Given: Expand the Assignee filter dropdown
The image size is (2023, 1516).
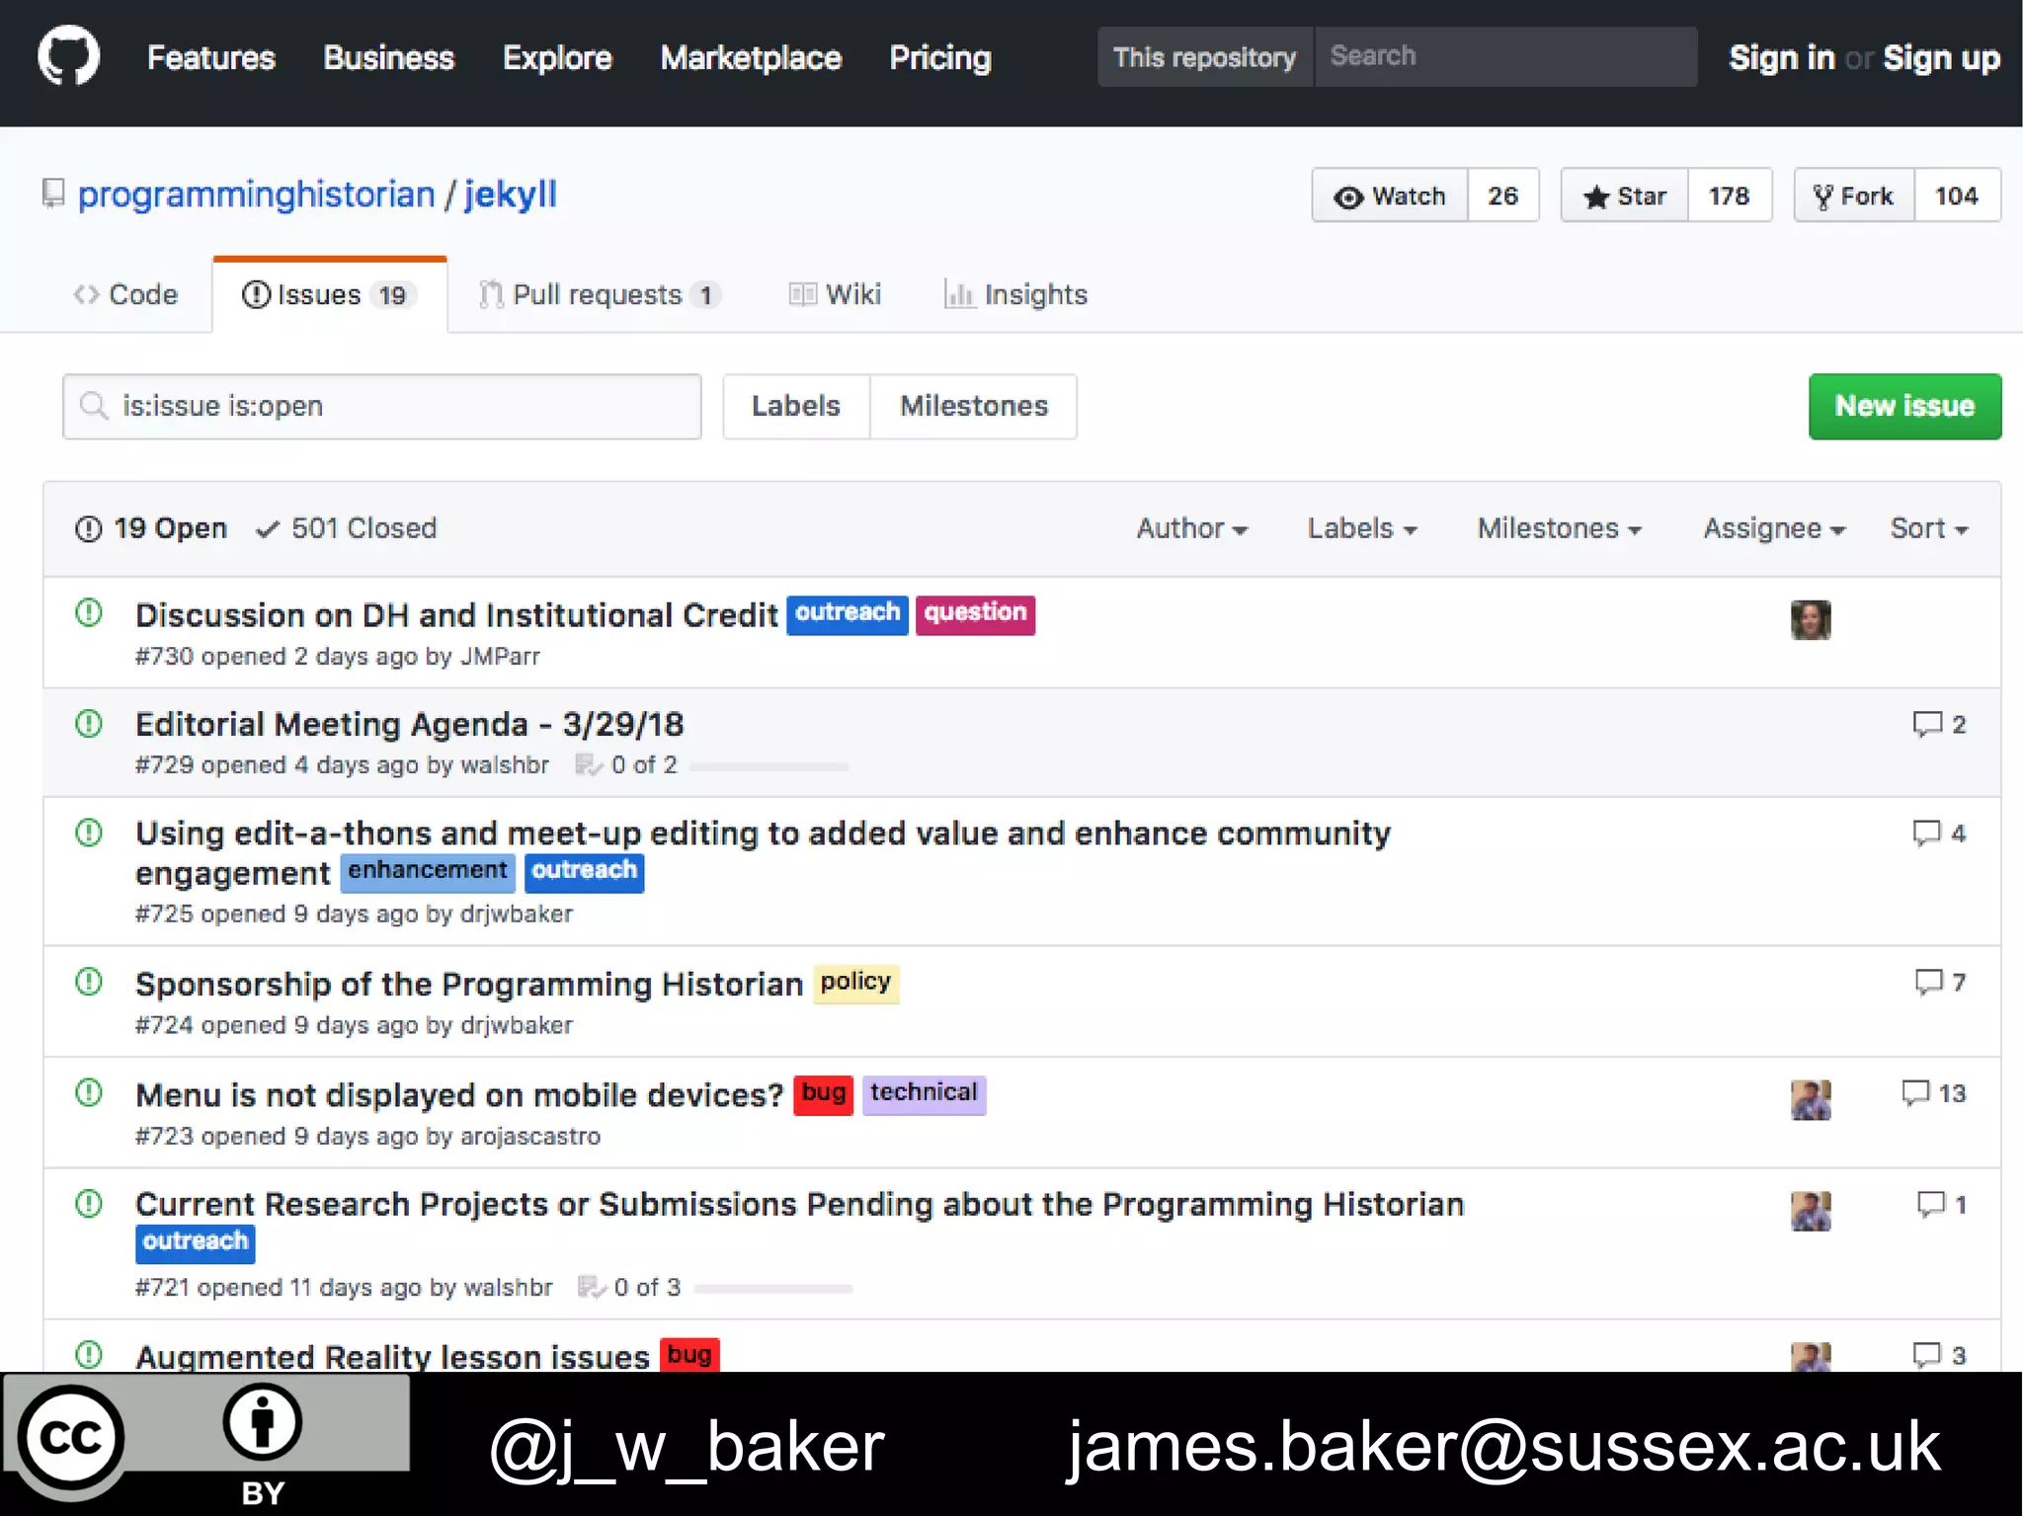Looking at the screenshot, I should click(1774, 528).
